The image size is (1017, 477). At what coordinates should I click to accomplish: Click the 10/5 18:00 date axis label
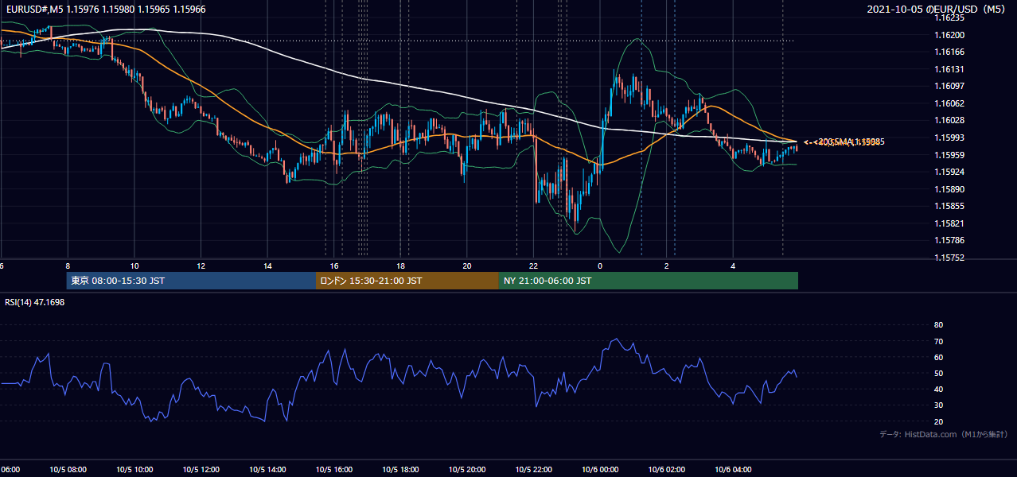[400, 470]
